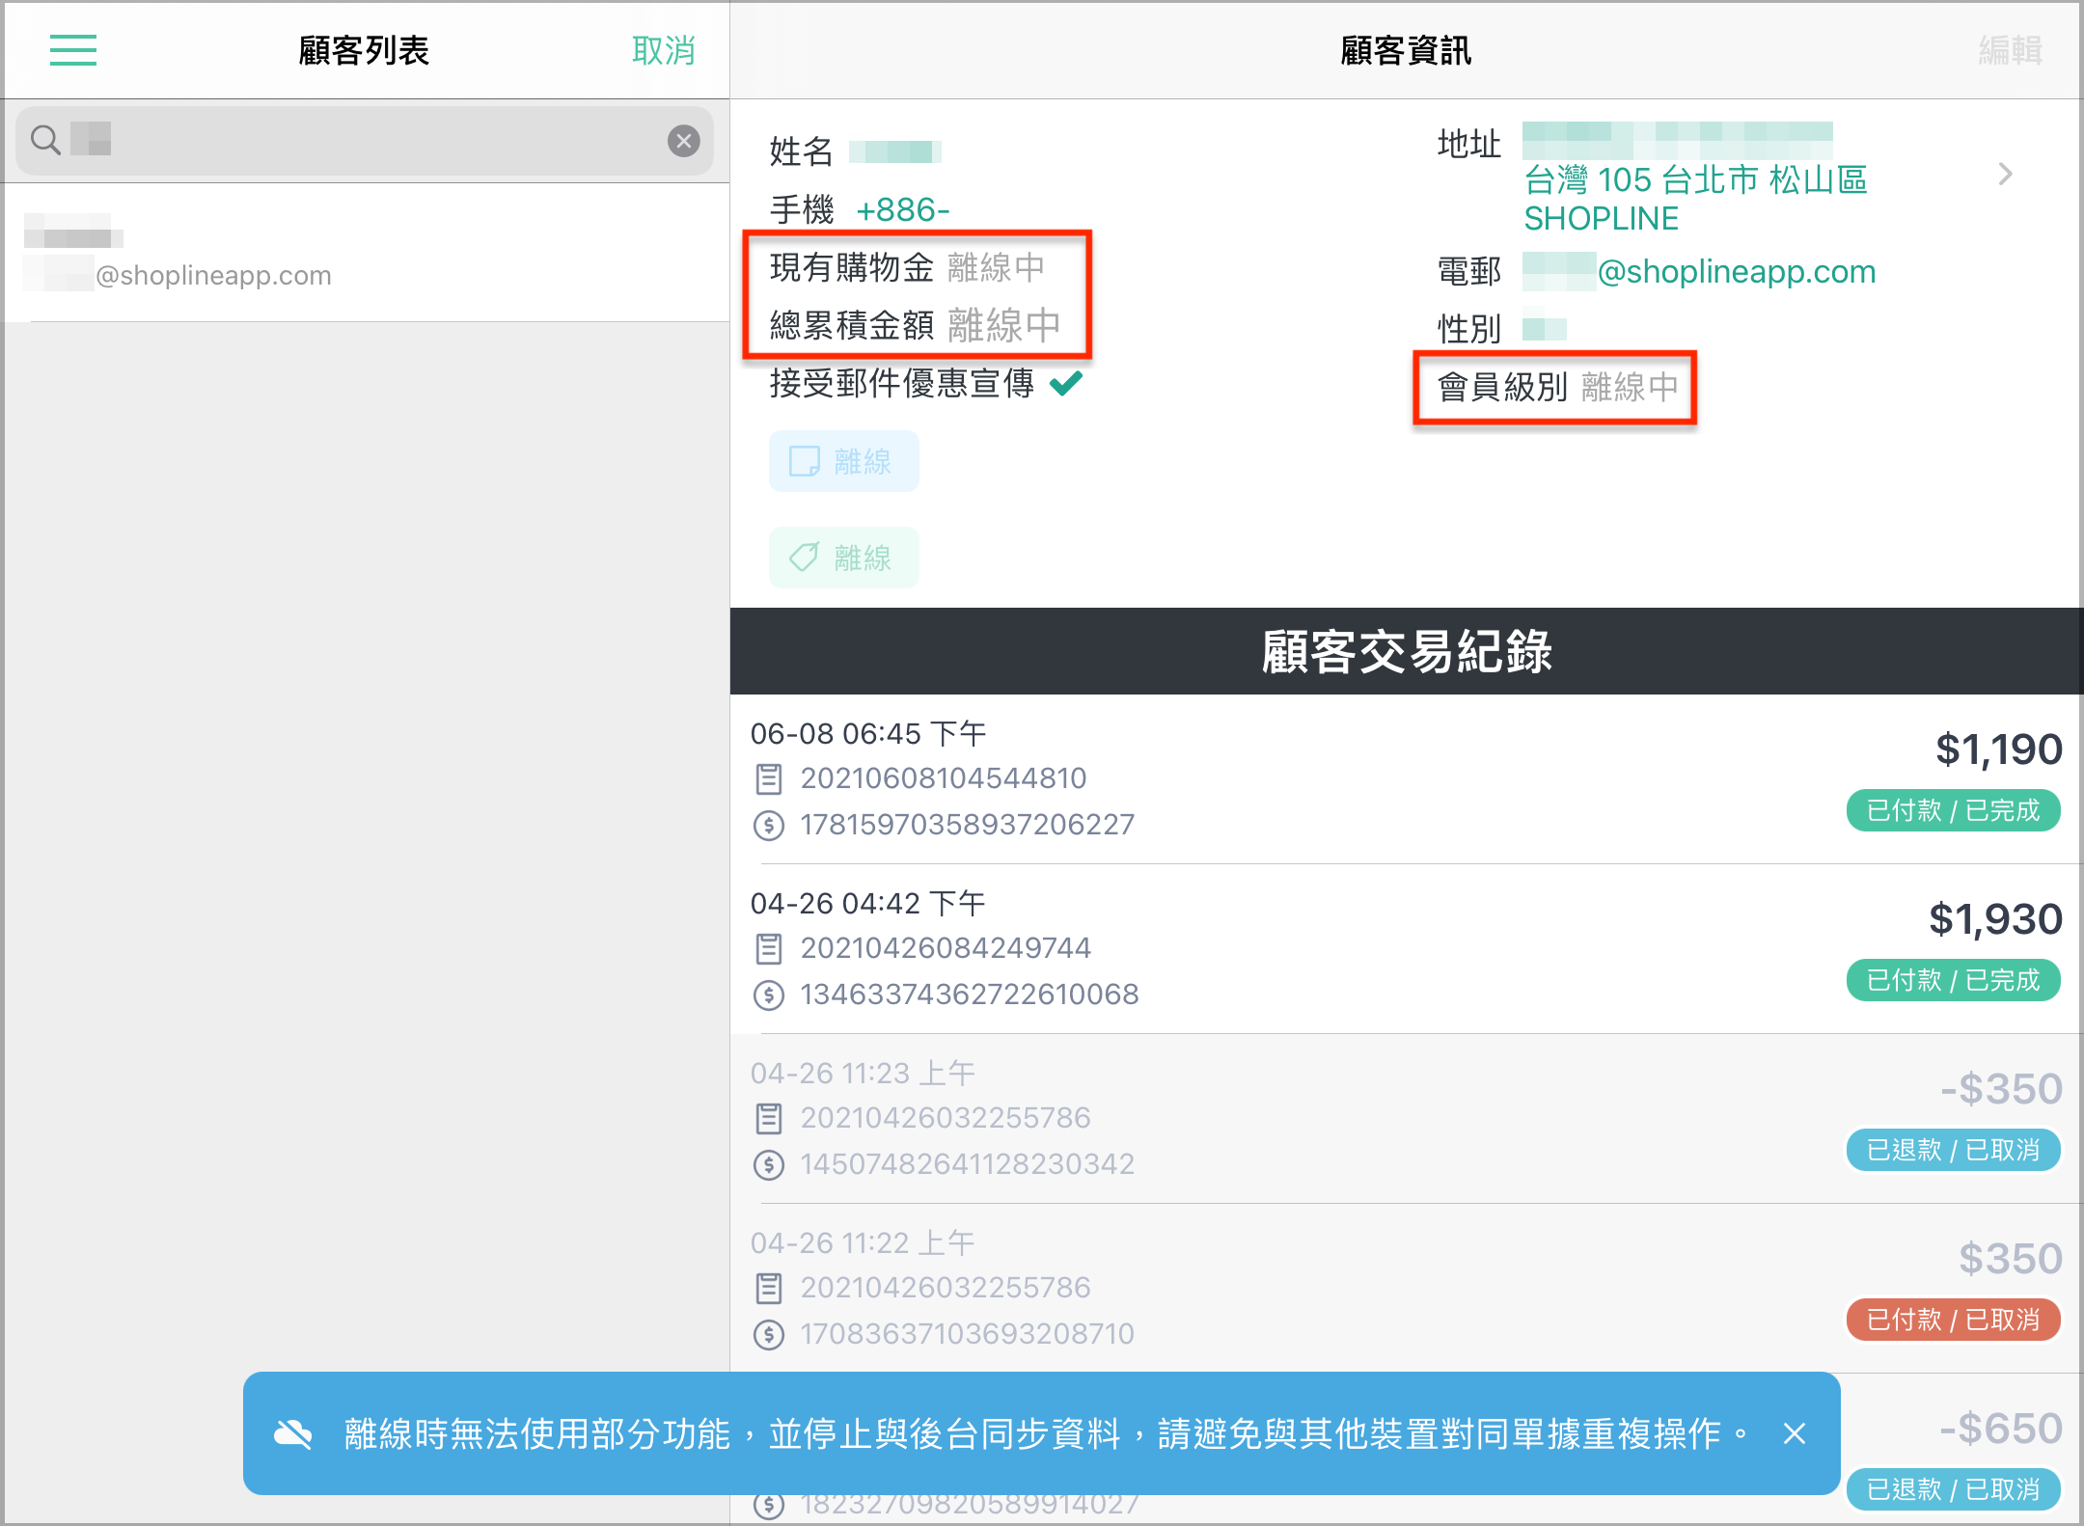Tap 取消 in customer list header
2084x1526 pixels.
[664, 50]
